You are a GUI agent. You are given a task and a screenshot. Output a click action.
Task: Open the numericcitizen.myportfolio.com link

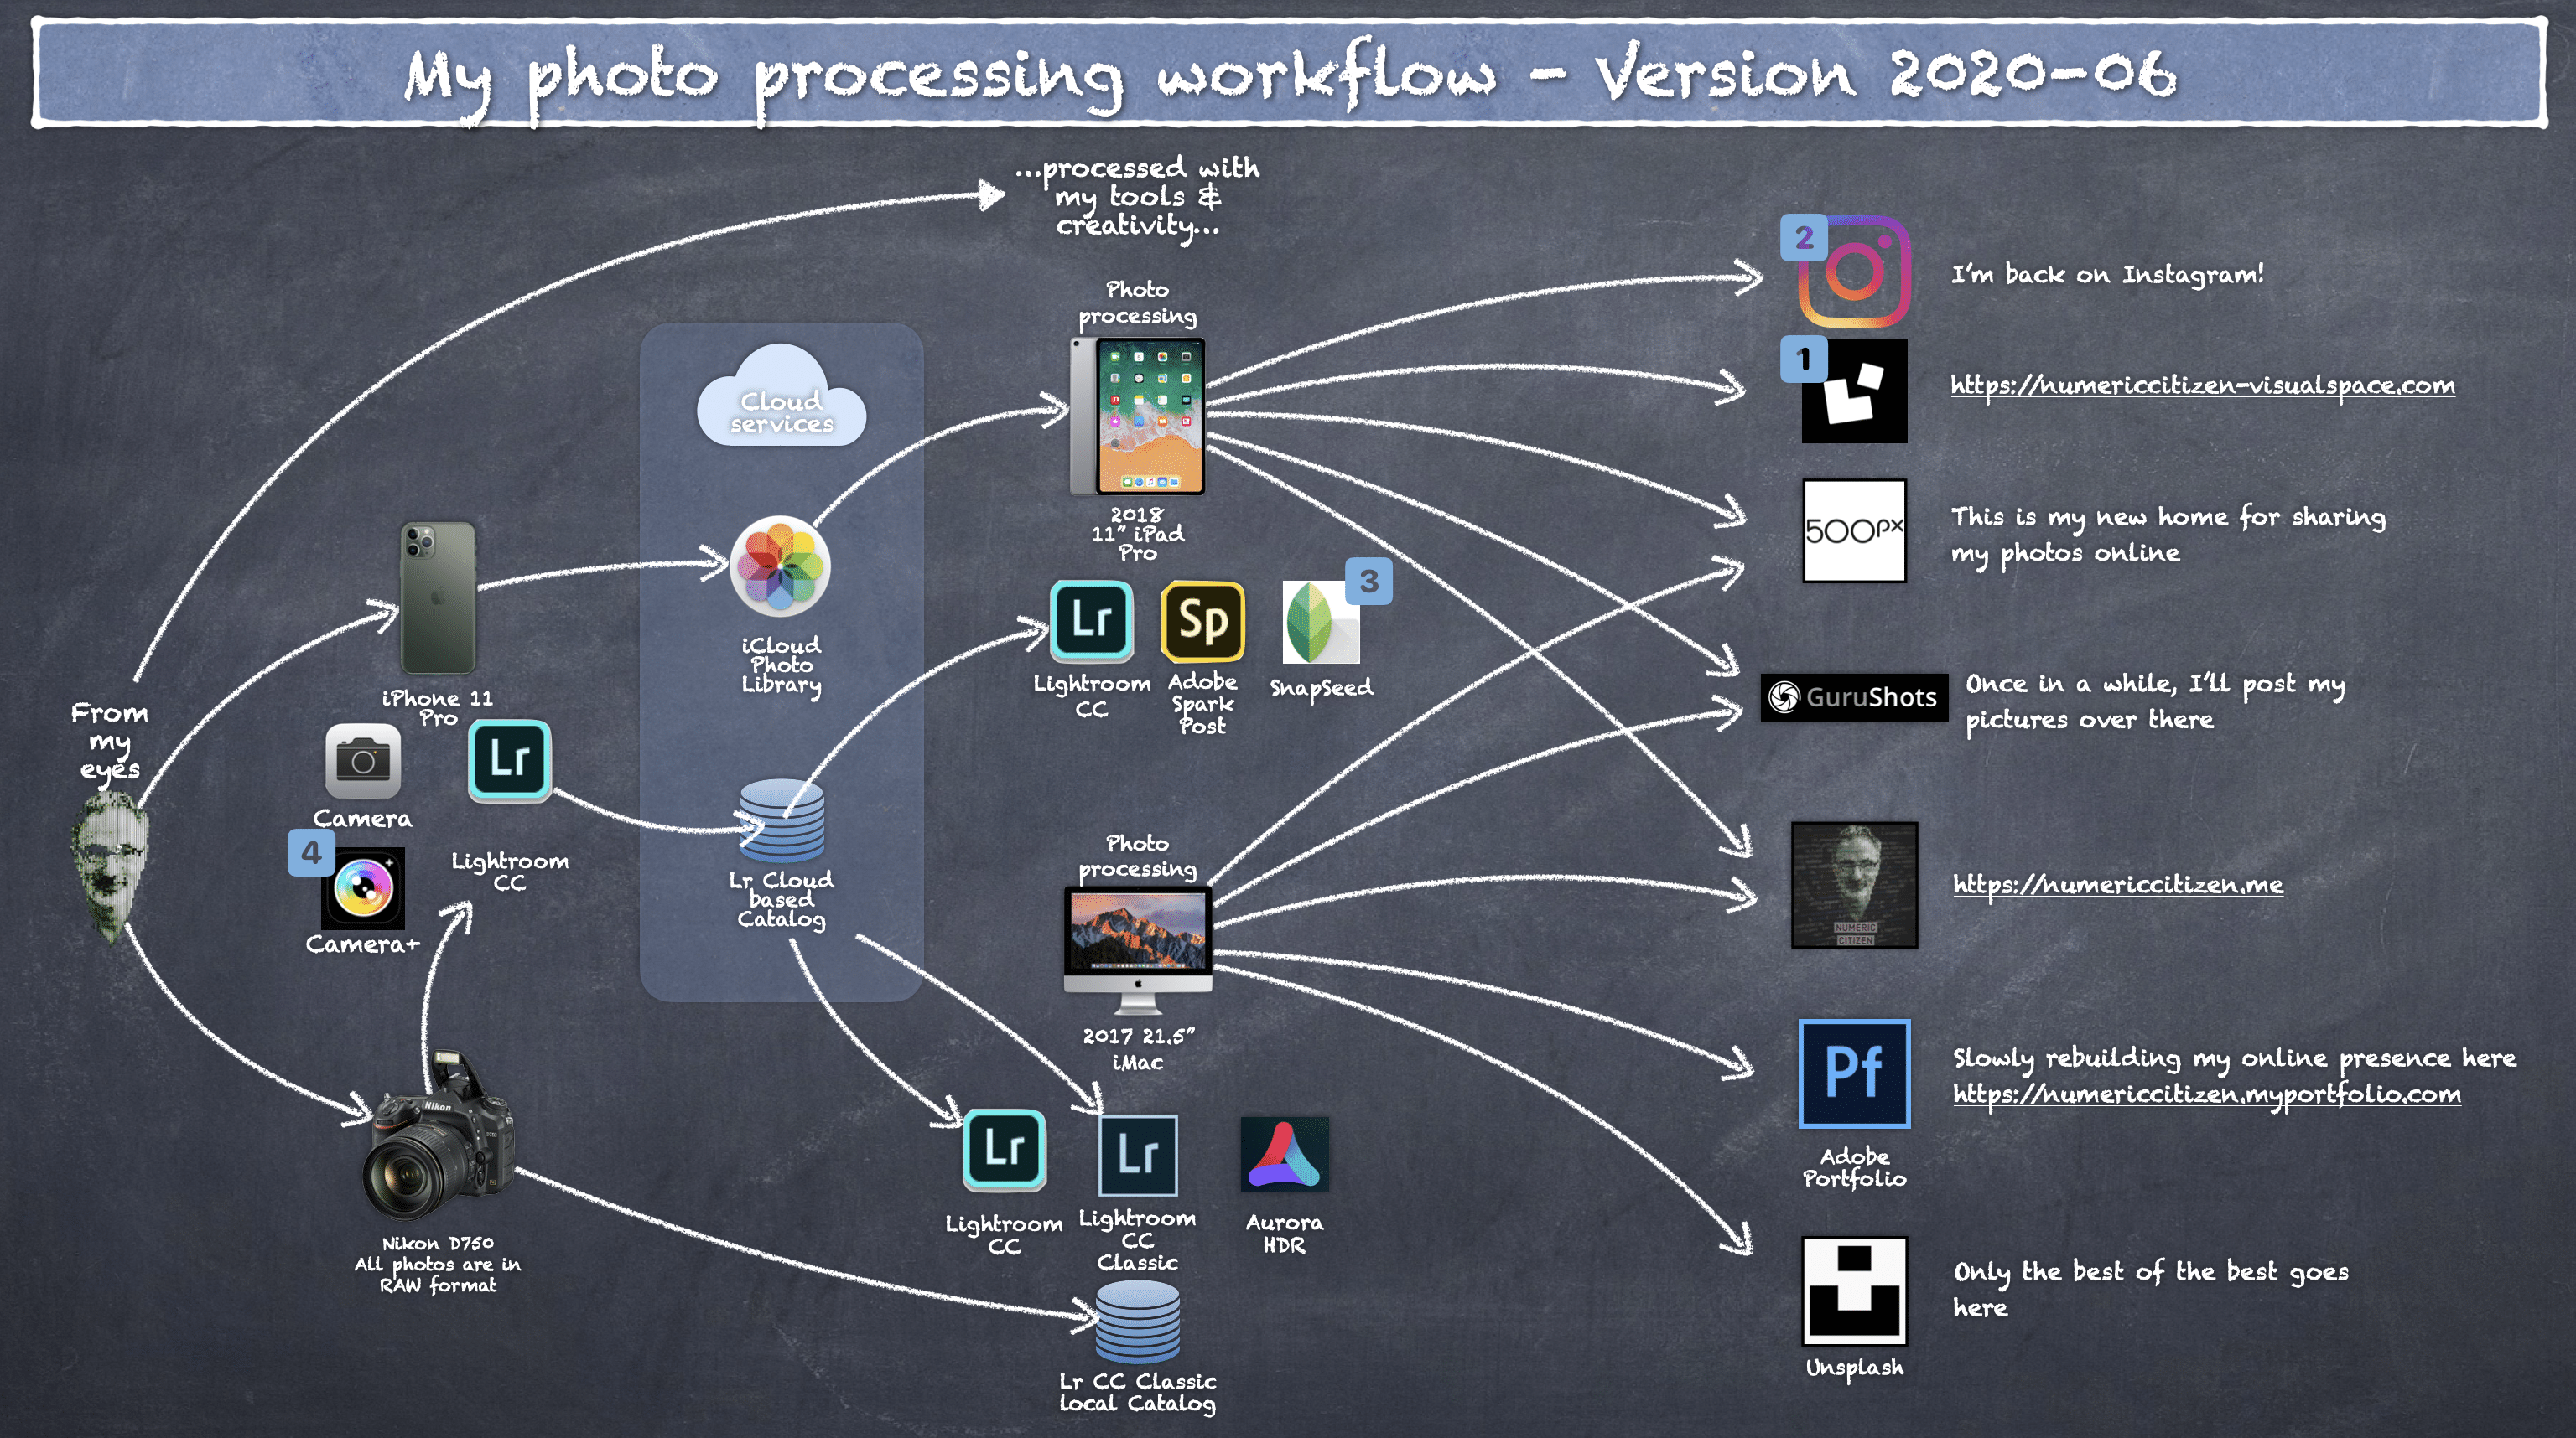click(x=2206, y=1094)
